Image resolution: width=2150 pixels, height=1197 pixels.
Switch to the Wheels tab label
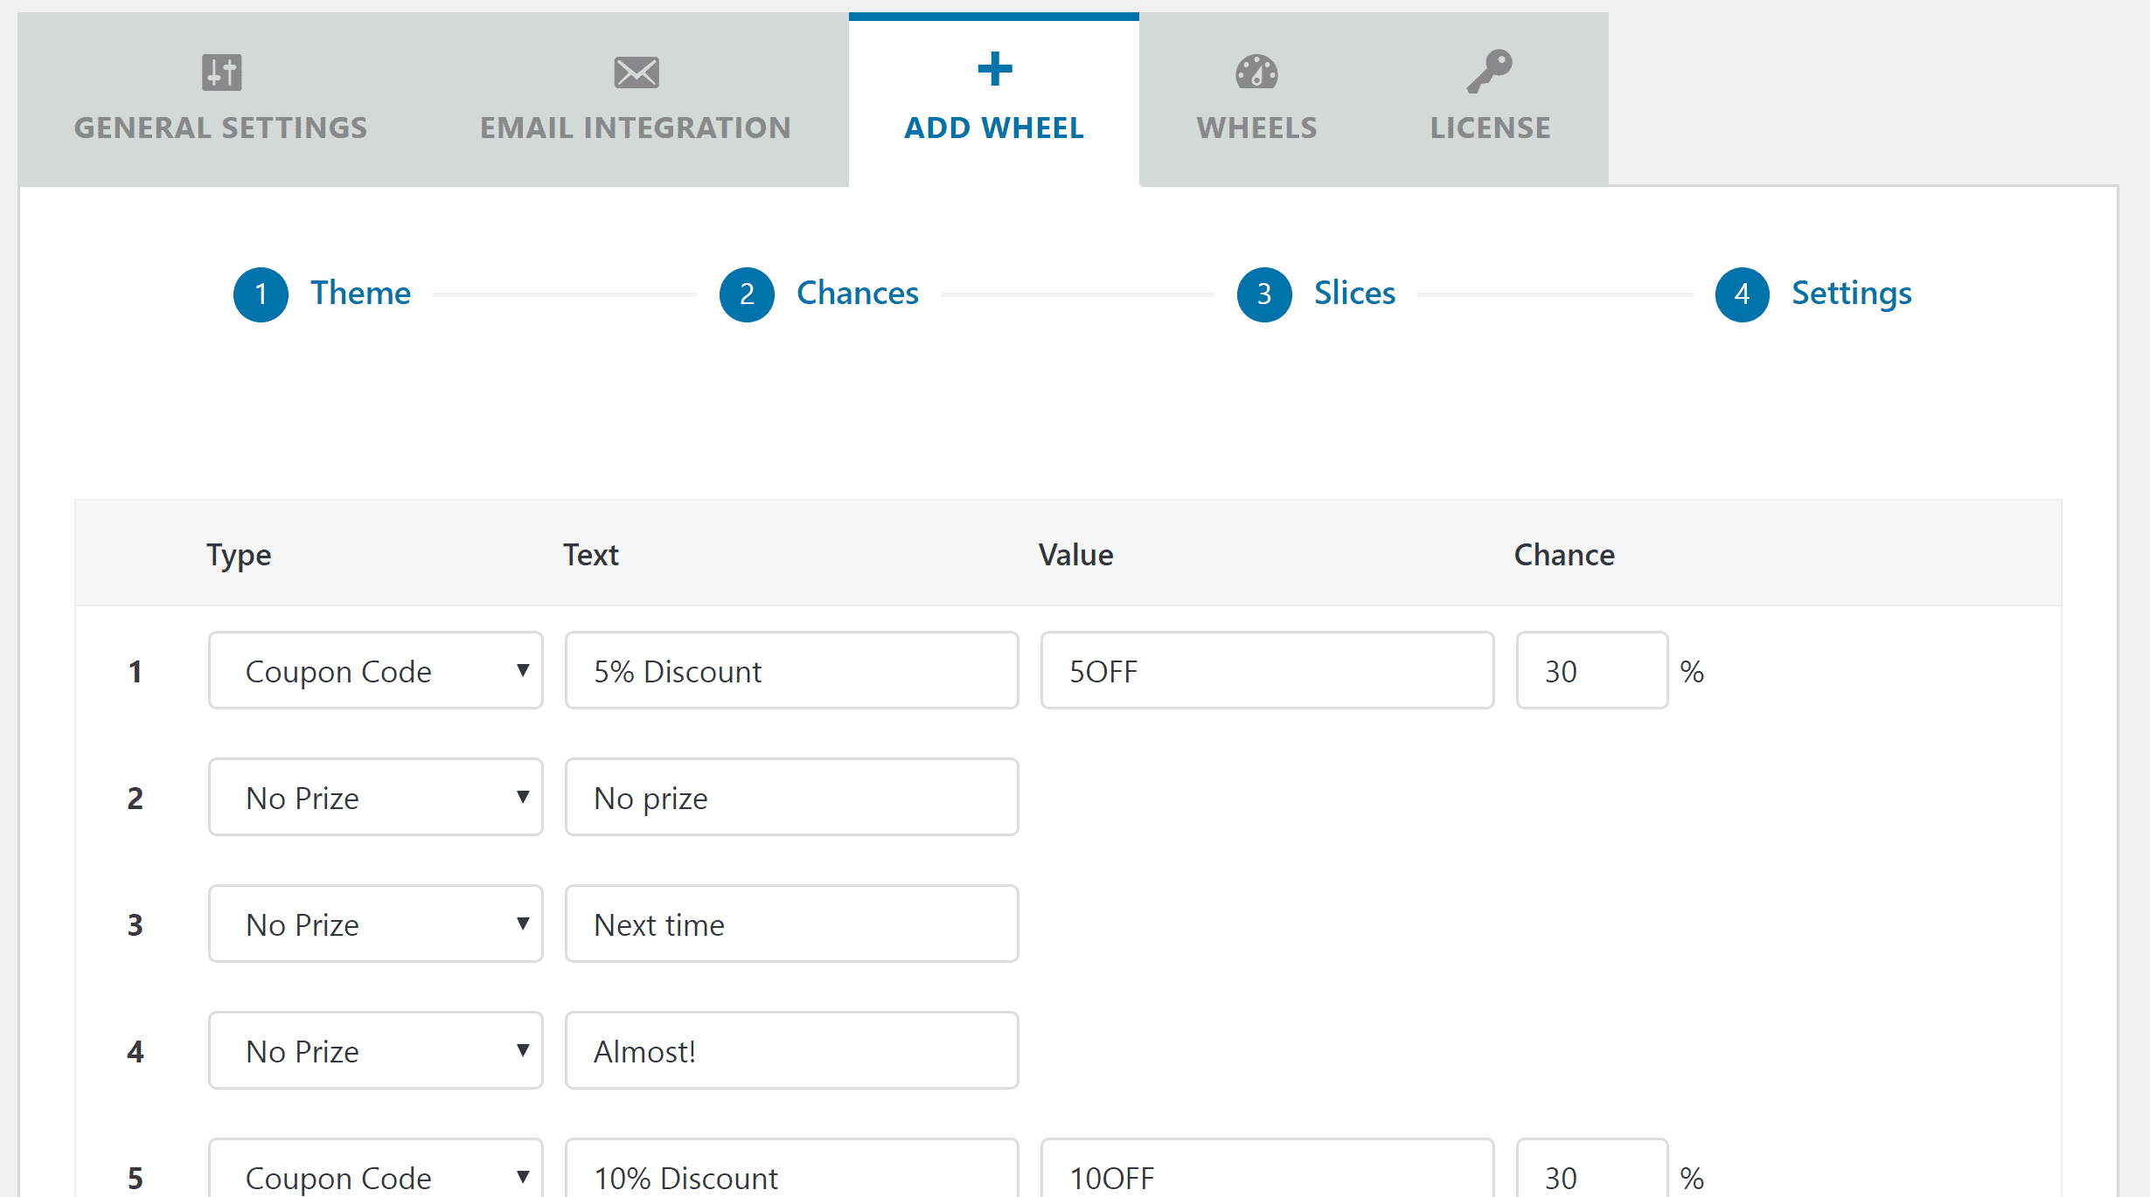click(x=1256, y=128)
